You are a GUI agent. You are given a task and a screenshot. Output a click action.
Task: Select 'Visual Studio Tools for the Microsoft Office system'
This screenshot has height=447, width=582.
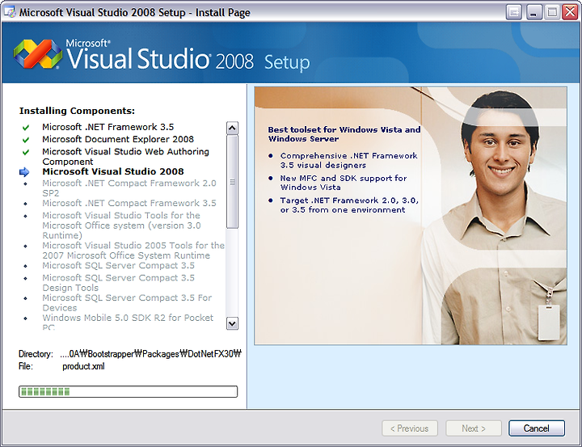click(121, 226)
